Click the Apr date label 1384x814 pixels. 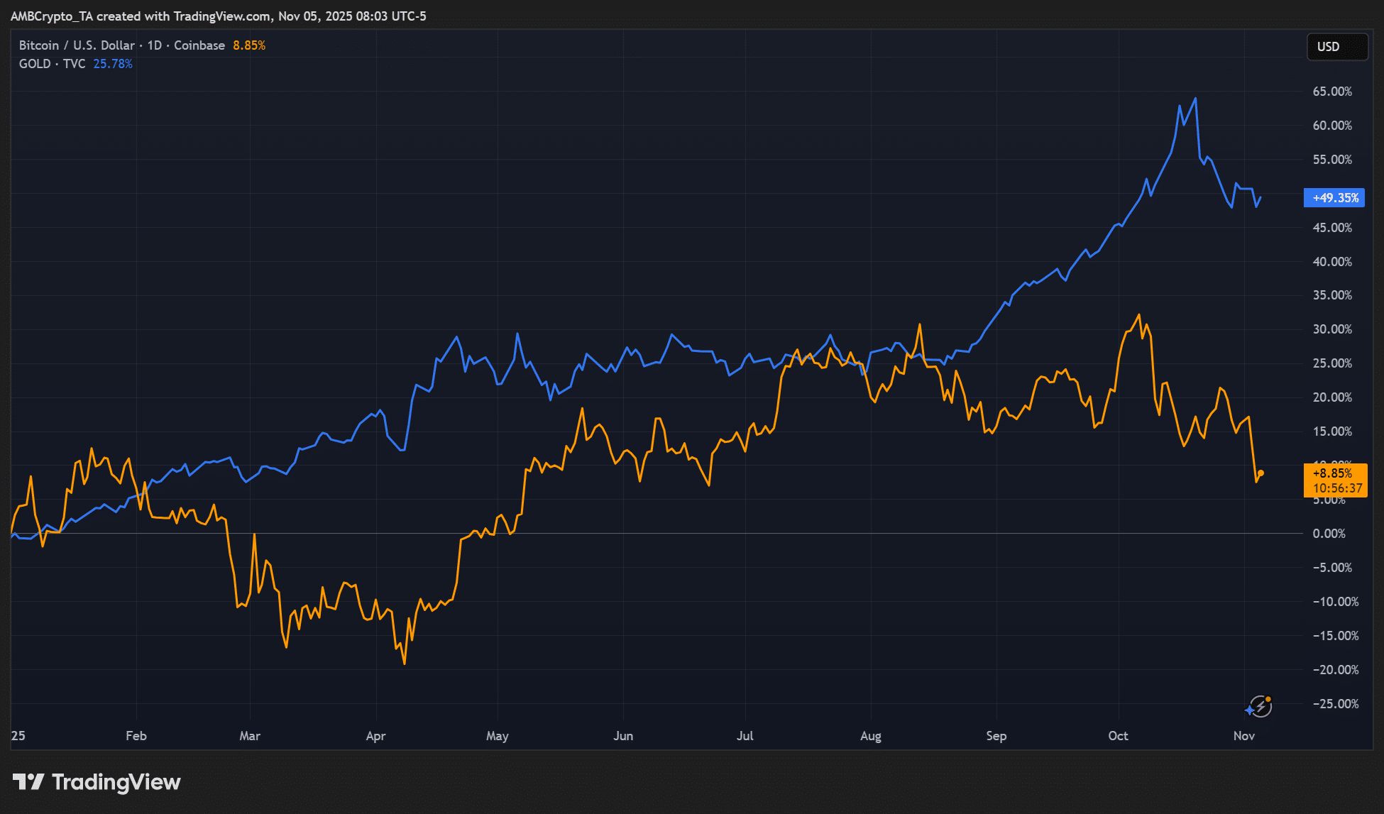pyautogui.click(x=375, y=736)
